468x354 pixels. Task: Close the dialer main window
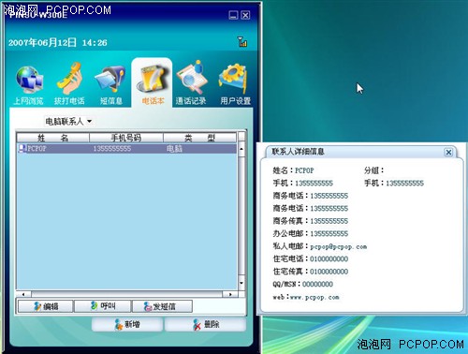point(246,15)
